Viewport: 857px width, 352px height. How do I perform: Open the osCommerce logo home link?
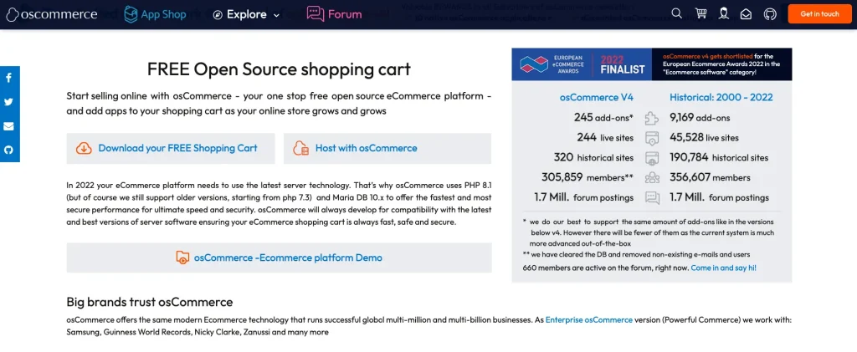51,14
